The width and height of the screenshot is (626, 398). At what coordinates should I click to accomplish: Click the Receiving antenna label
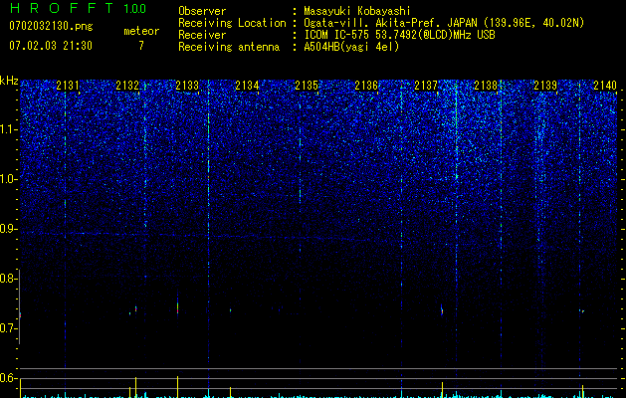coord(229,47)
